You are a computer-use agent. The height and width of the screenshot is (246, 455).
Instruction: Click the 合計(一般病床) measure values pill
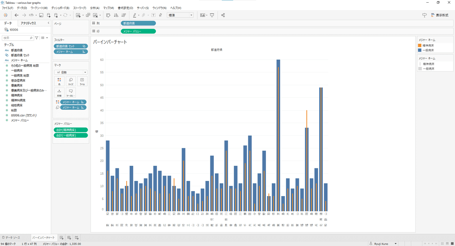tap(71, 135)
